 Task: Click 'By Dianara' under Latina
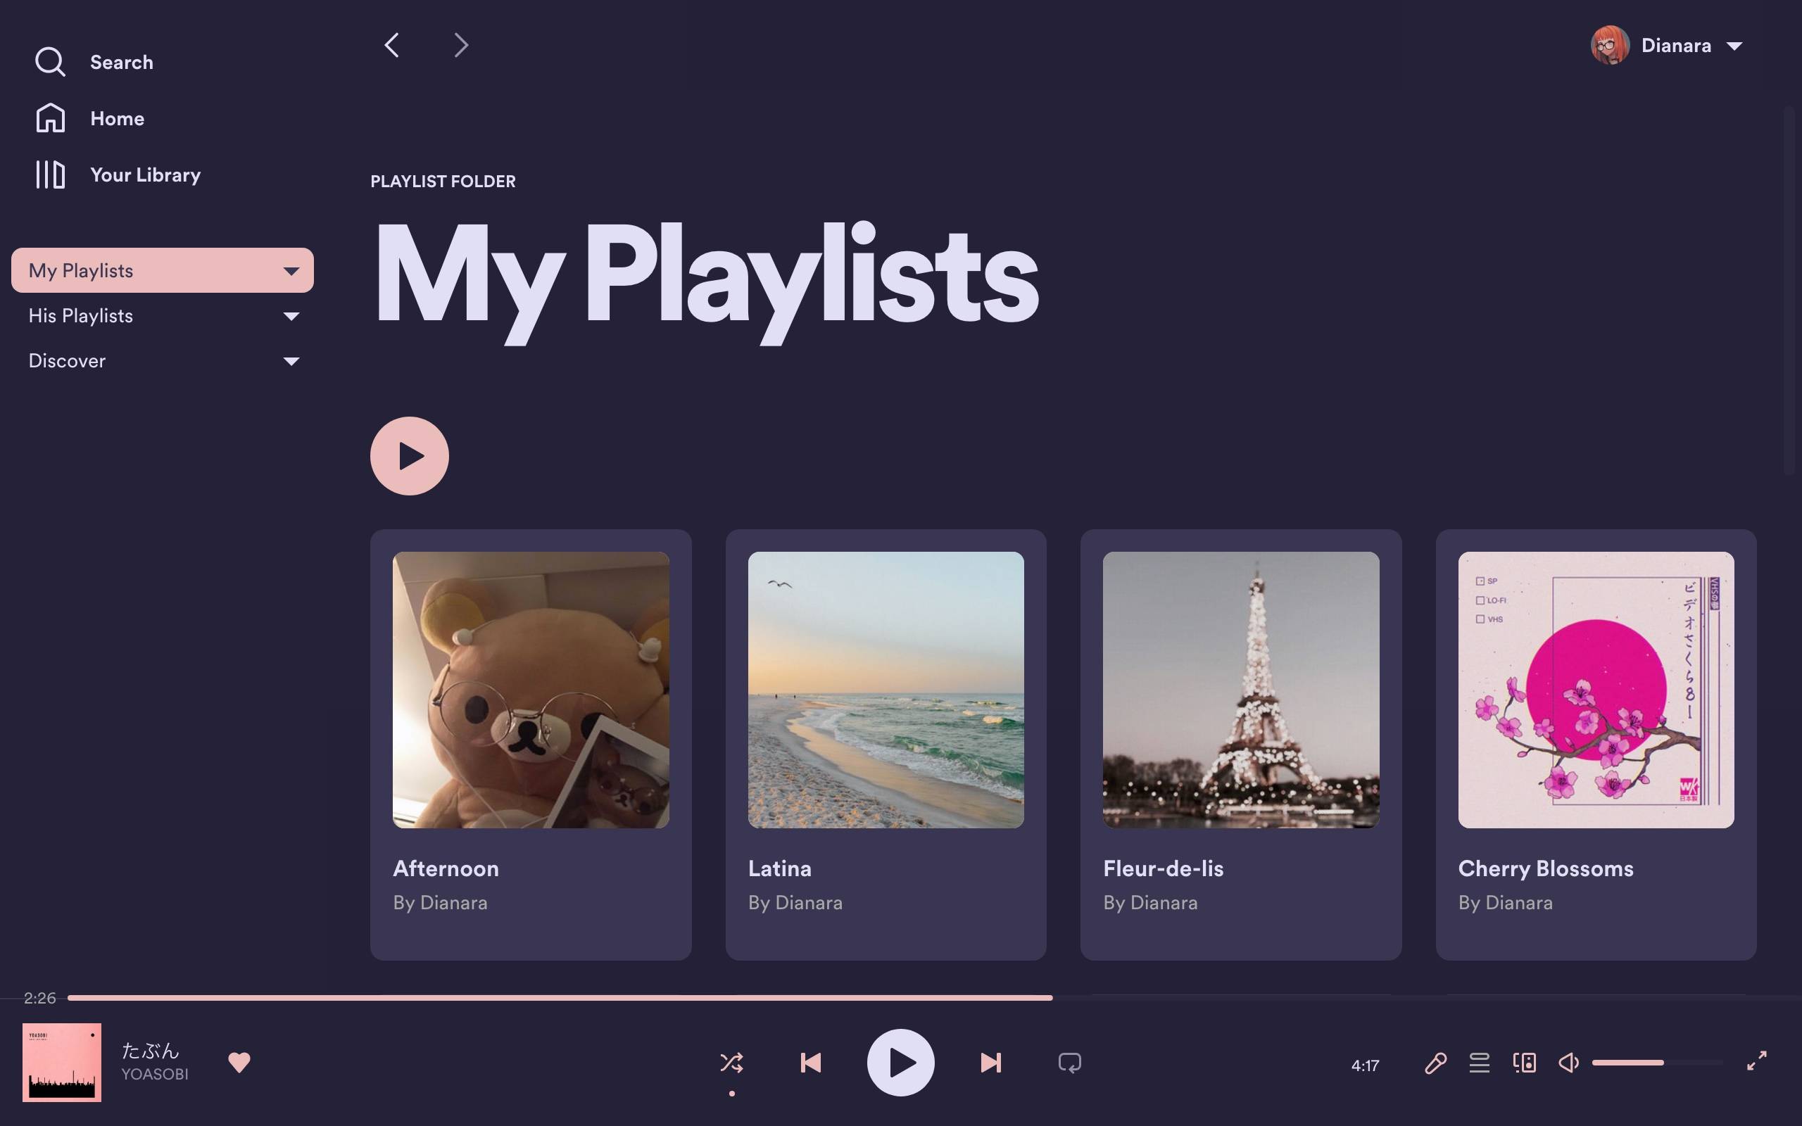point(795,903)
